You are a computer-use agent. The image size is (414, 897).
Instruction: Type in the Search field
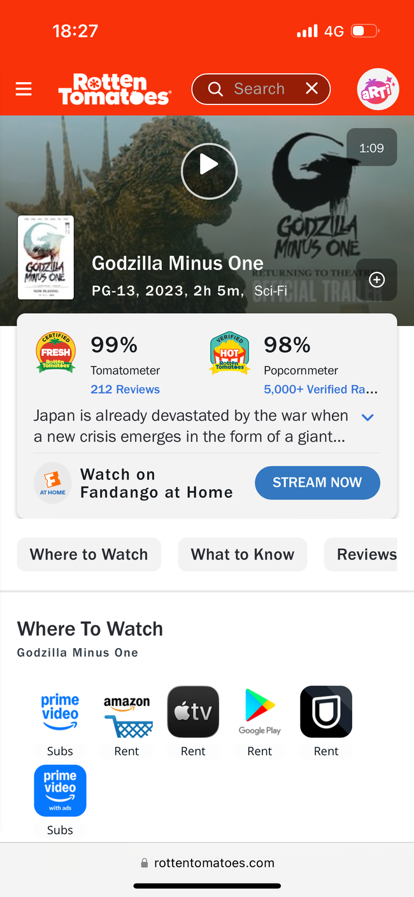[x=259, y=89]
